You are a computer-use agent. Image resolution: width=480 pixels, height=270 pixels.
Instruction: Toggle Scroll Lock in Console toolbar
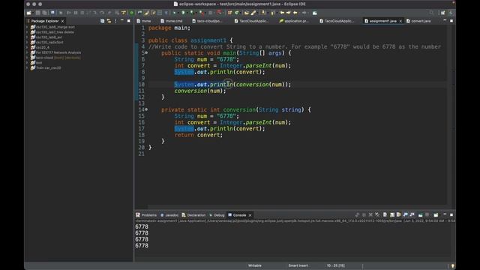[392, 215]
